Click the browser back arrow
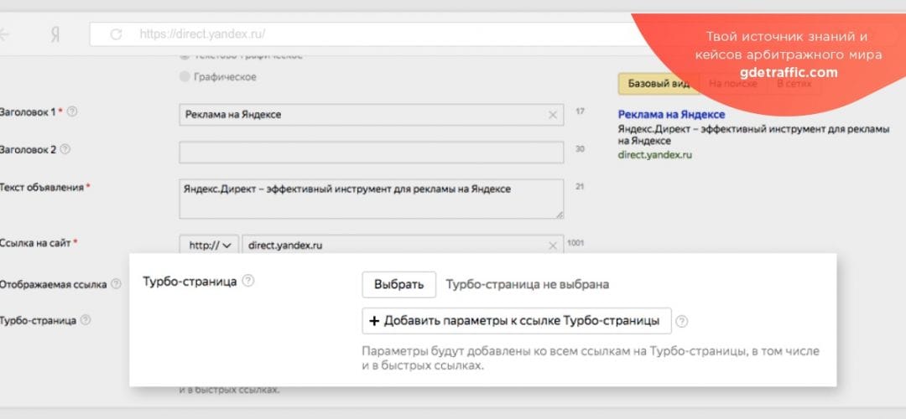Screen dimensions: 906x419 [x=4, y=34]
